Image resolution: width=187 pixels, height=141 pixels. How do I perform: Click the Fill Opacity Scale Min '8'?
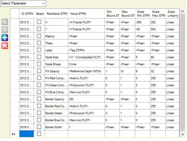tap(143, 71)
